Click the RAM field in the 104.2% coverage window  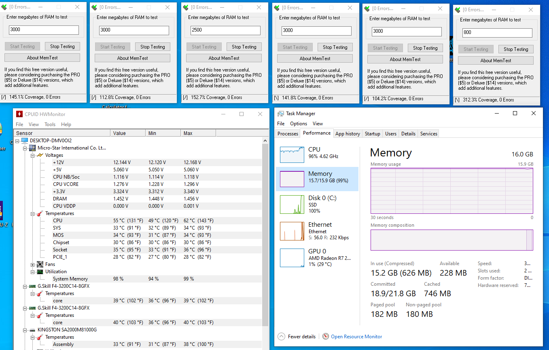tap(407, 32)
